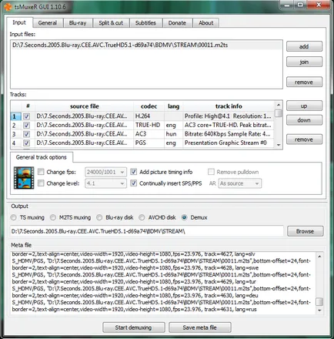The image size is (334, 339).
Task: Select the PGS codec cell
Action: (149, 143)
